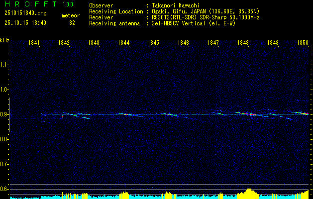The image size is (313, 199).
Task: Click the 1346 time marker
Action: point(183,42)
